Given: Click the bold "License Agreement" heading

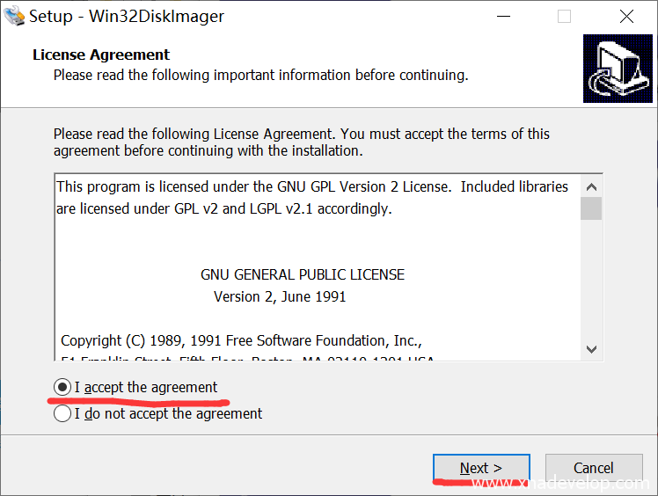Looking at the screenshot, I should (x=101, y=55).
